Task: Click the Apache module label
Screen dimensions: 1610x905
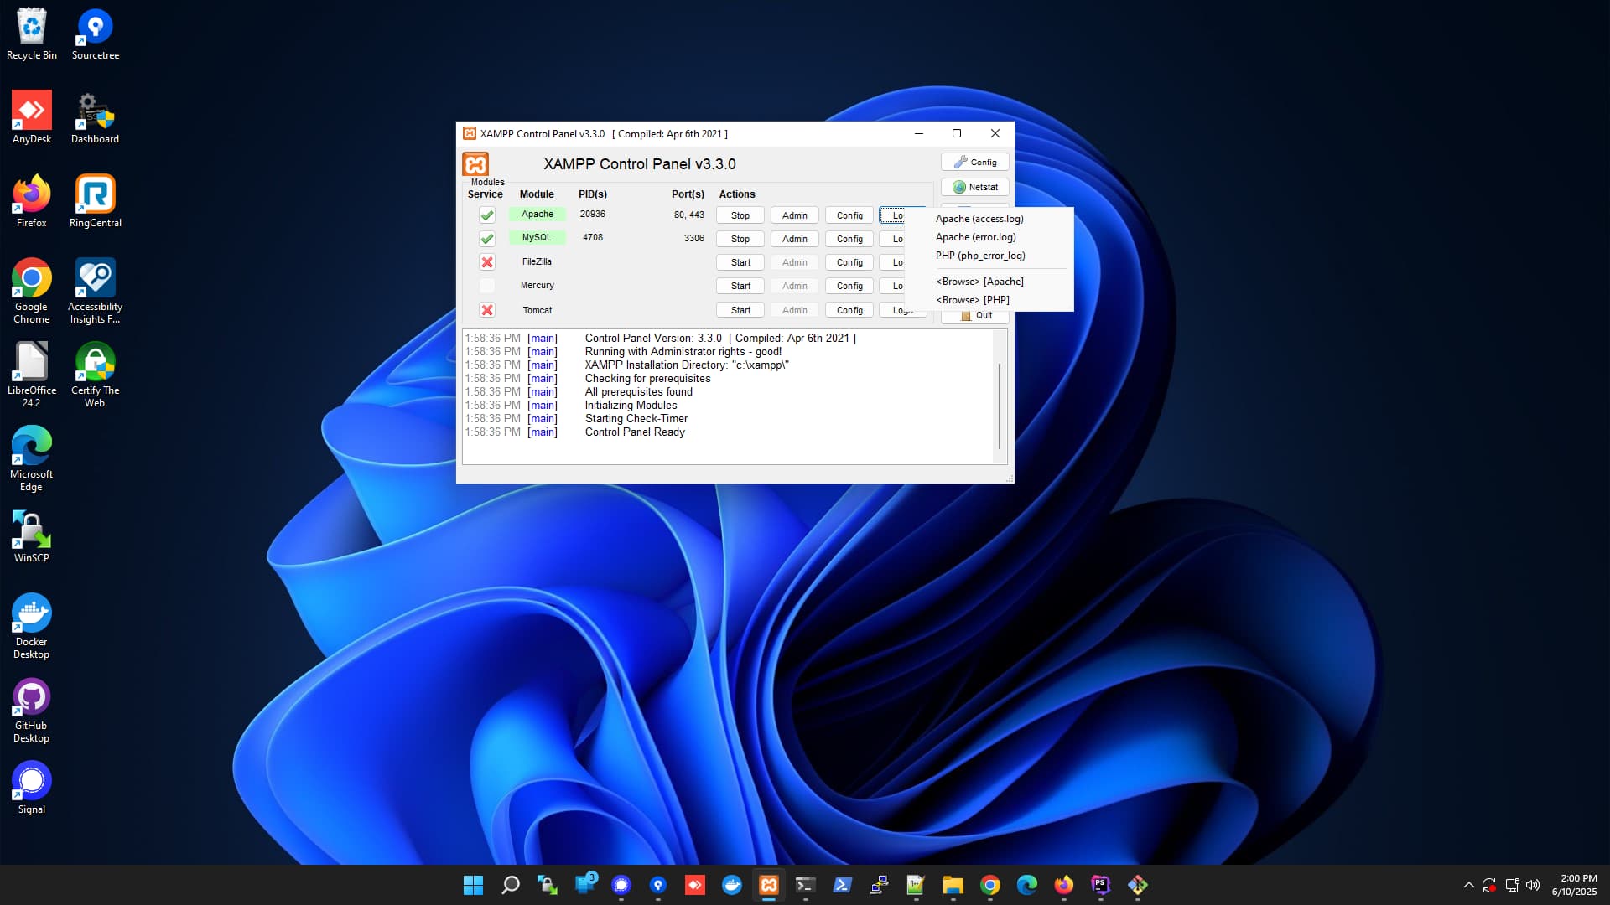Action: (x=537, y=215)
